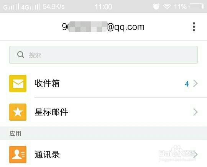207x167 pixels.
Task: Tap the magnifying glass search icon
Action: pyautogui.click(x=21, y=55)
